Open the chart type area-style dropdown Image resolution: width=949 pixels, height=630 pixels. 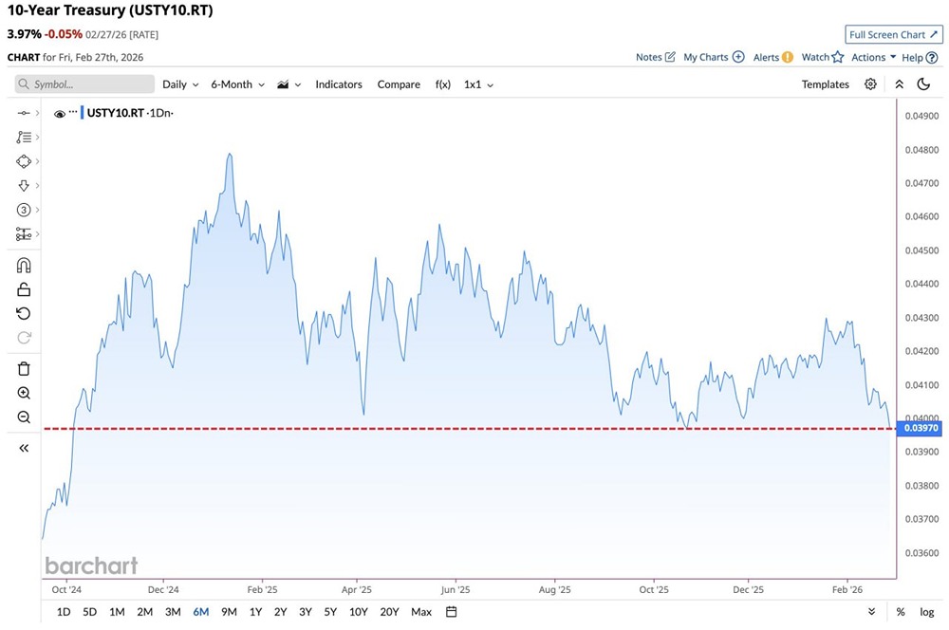tap(285, 84)
